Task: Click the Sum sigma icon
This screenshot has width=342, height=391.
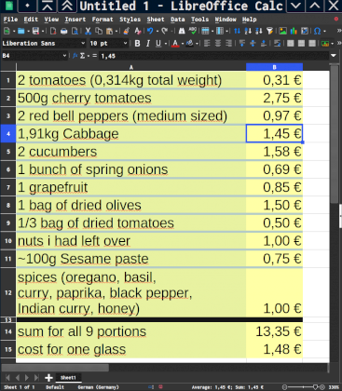Action: coord(82,56)
